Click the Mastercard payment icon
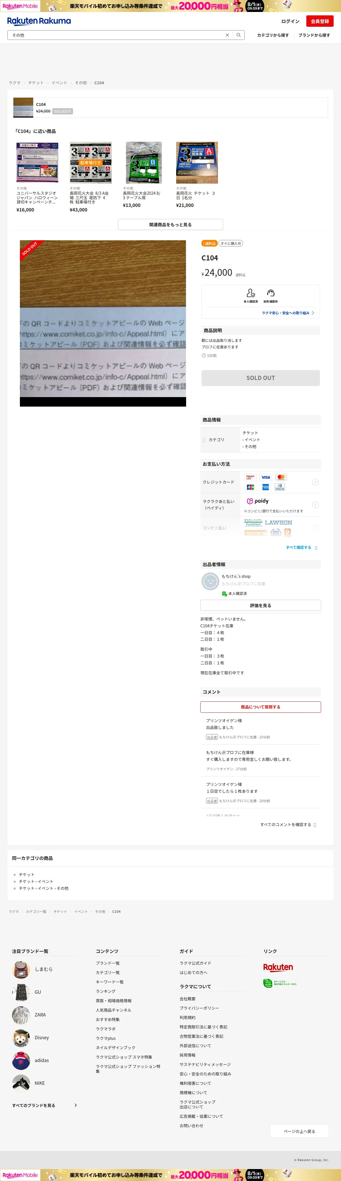Screen dimensions: 341x1181 click(x=281, y=477)
